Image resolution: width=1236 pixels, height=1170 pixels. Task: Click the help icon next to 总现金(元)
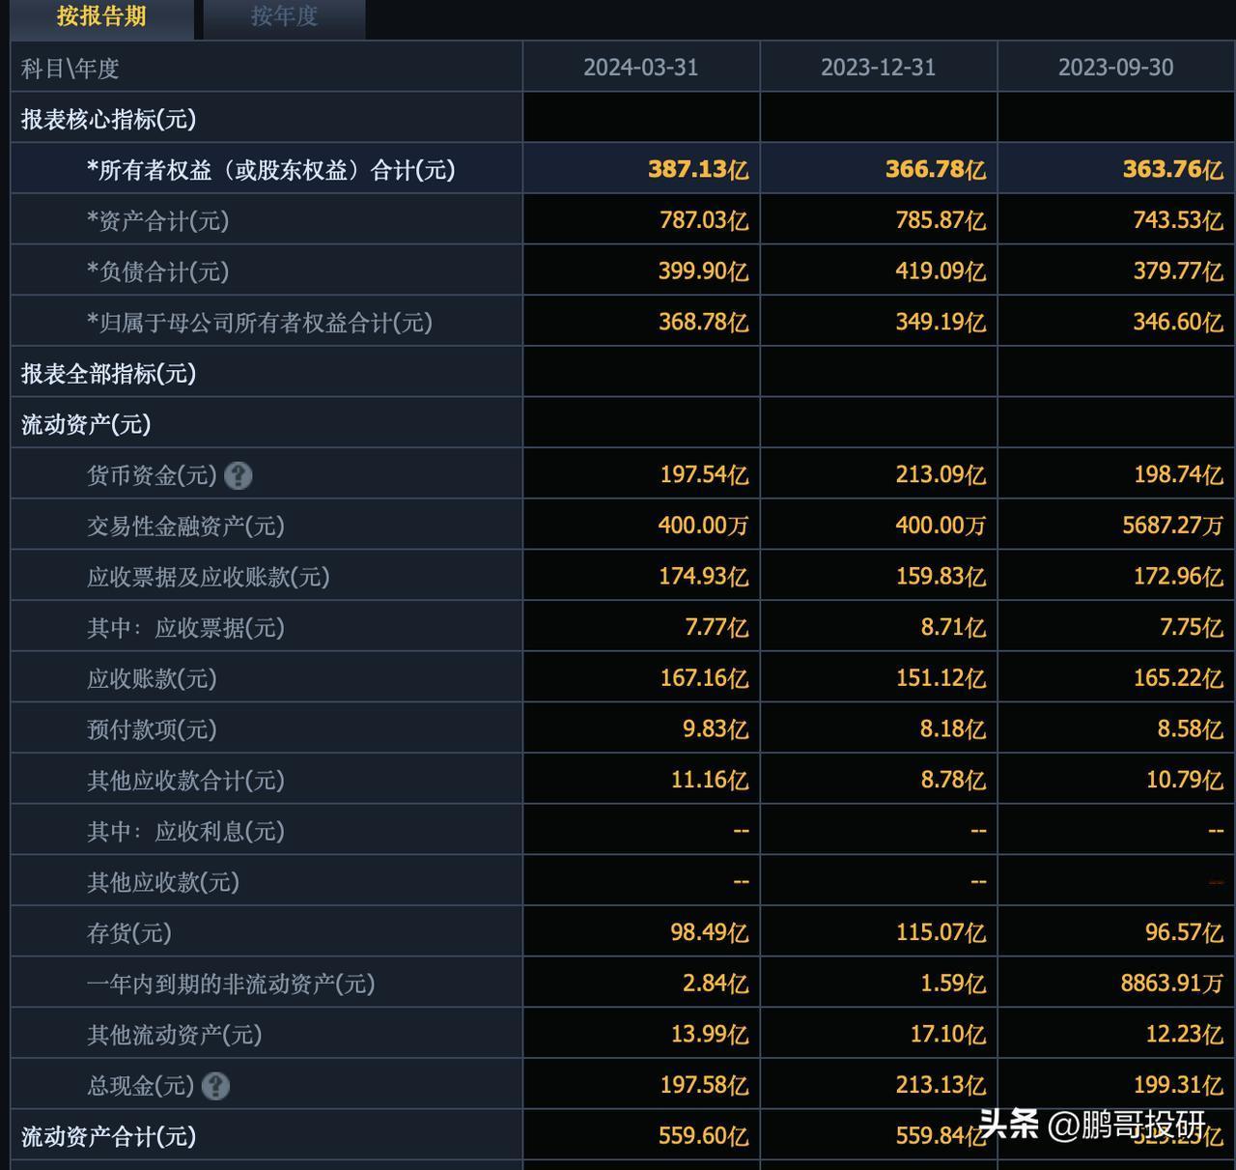pos(215,1086)
